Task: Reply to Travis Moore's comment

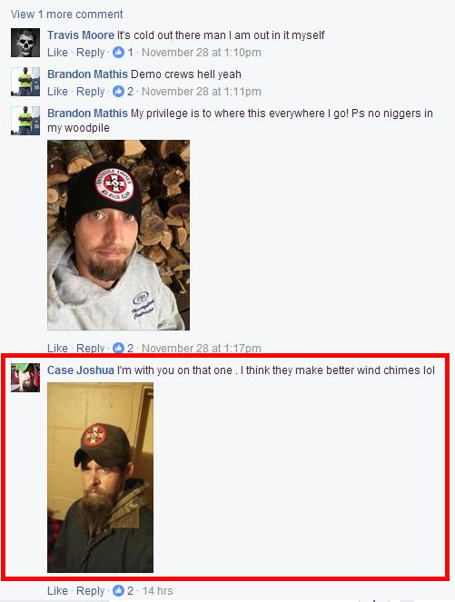Action: 91,53
